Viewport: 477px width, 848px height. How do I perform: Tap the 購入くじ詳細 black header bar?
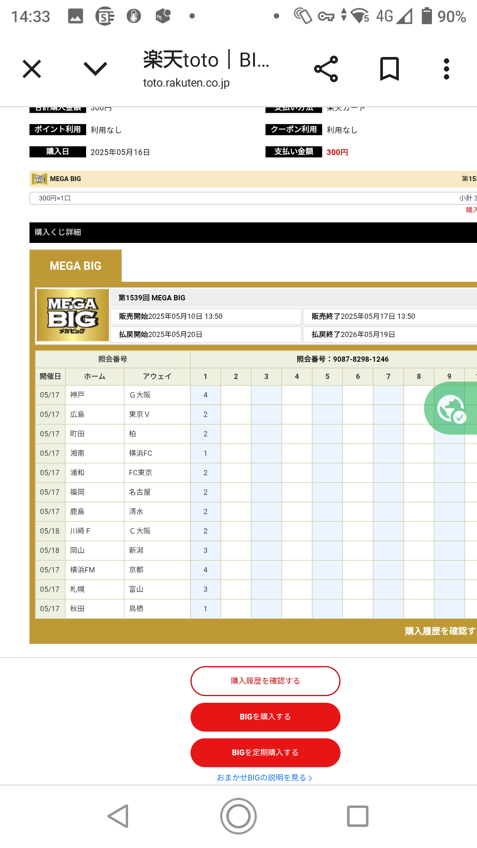point(253,232)
